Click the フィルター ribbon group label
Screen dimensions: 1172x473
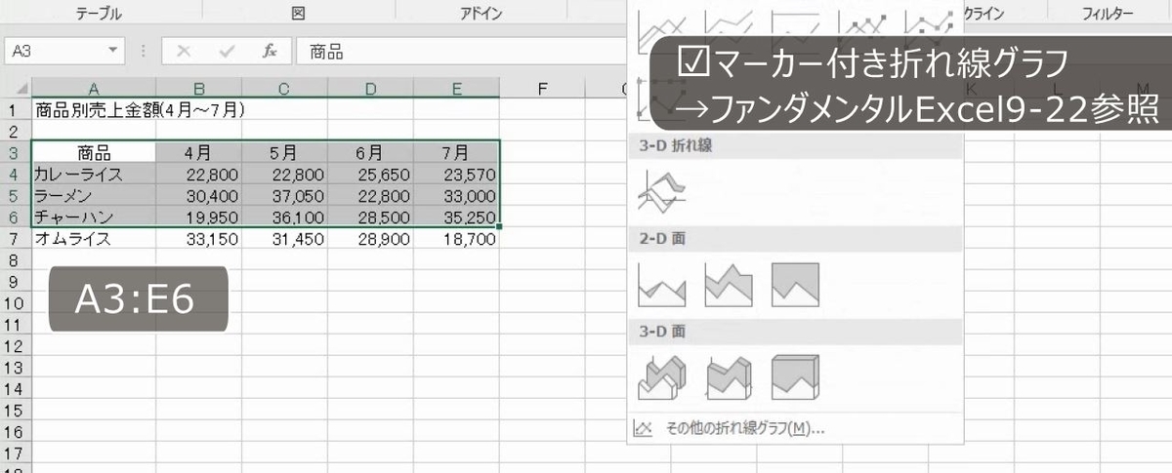pos(1108,13)
